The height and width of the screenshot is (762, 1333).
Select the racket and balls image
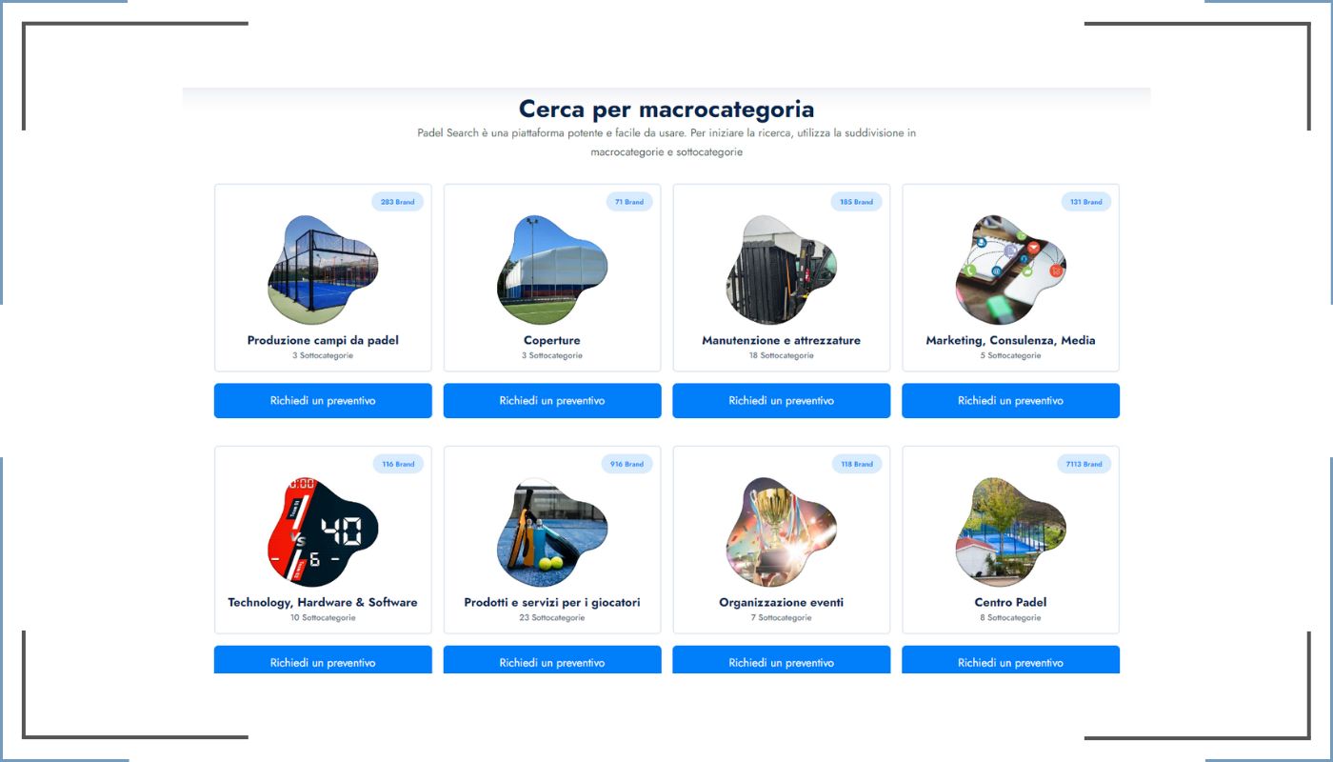tap(552, 532)
